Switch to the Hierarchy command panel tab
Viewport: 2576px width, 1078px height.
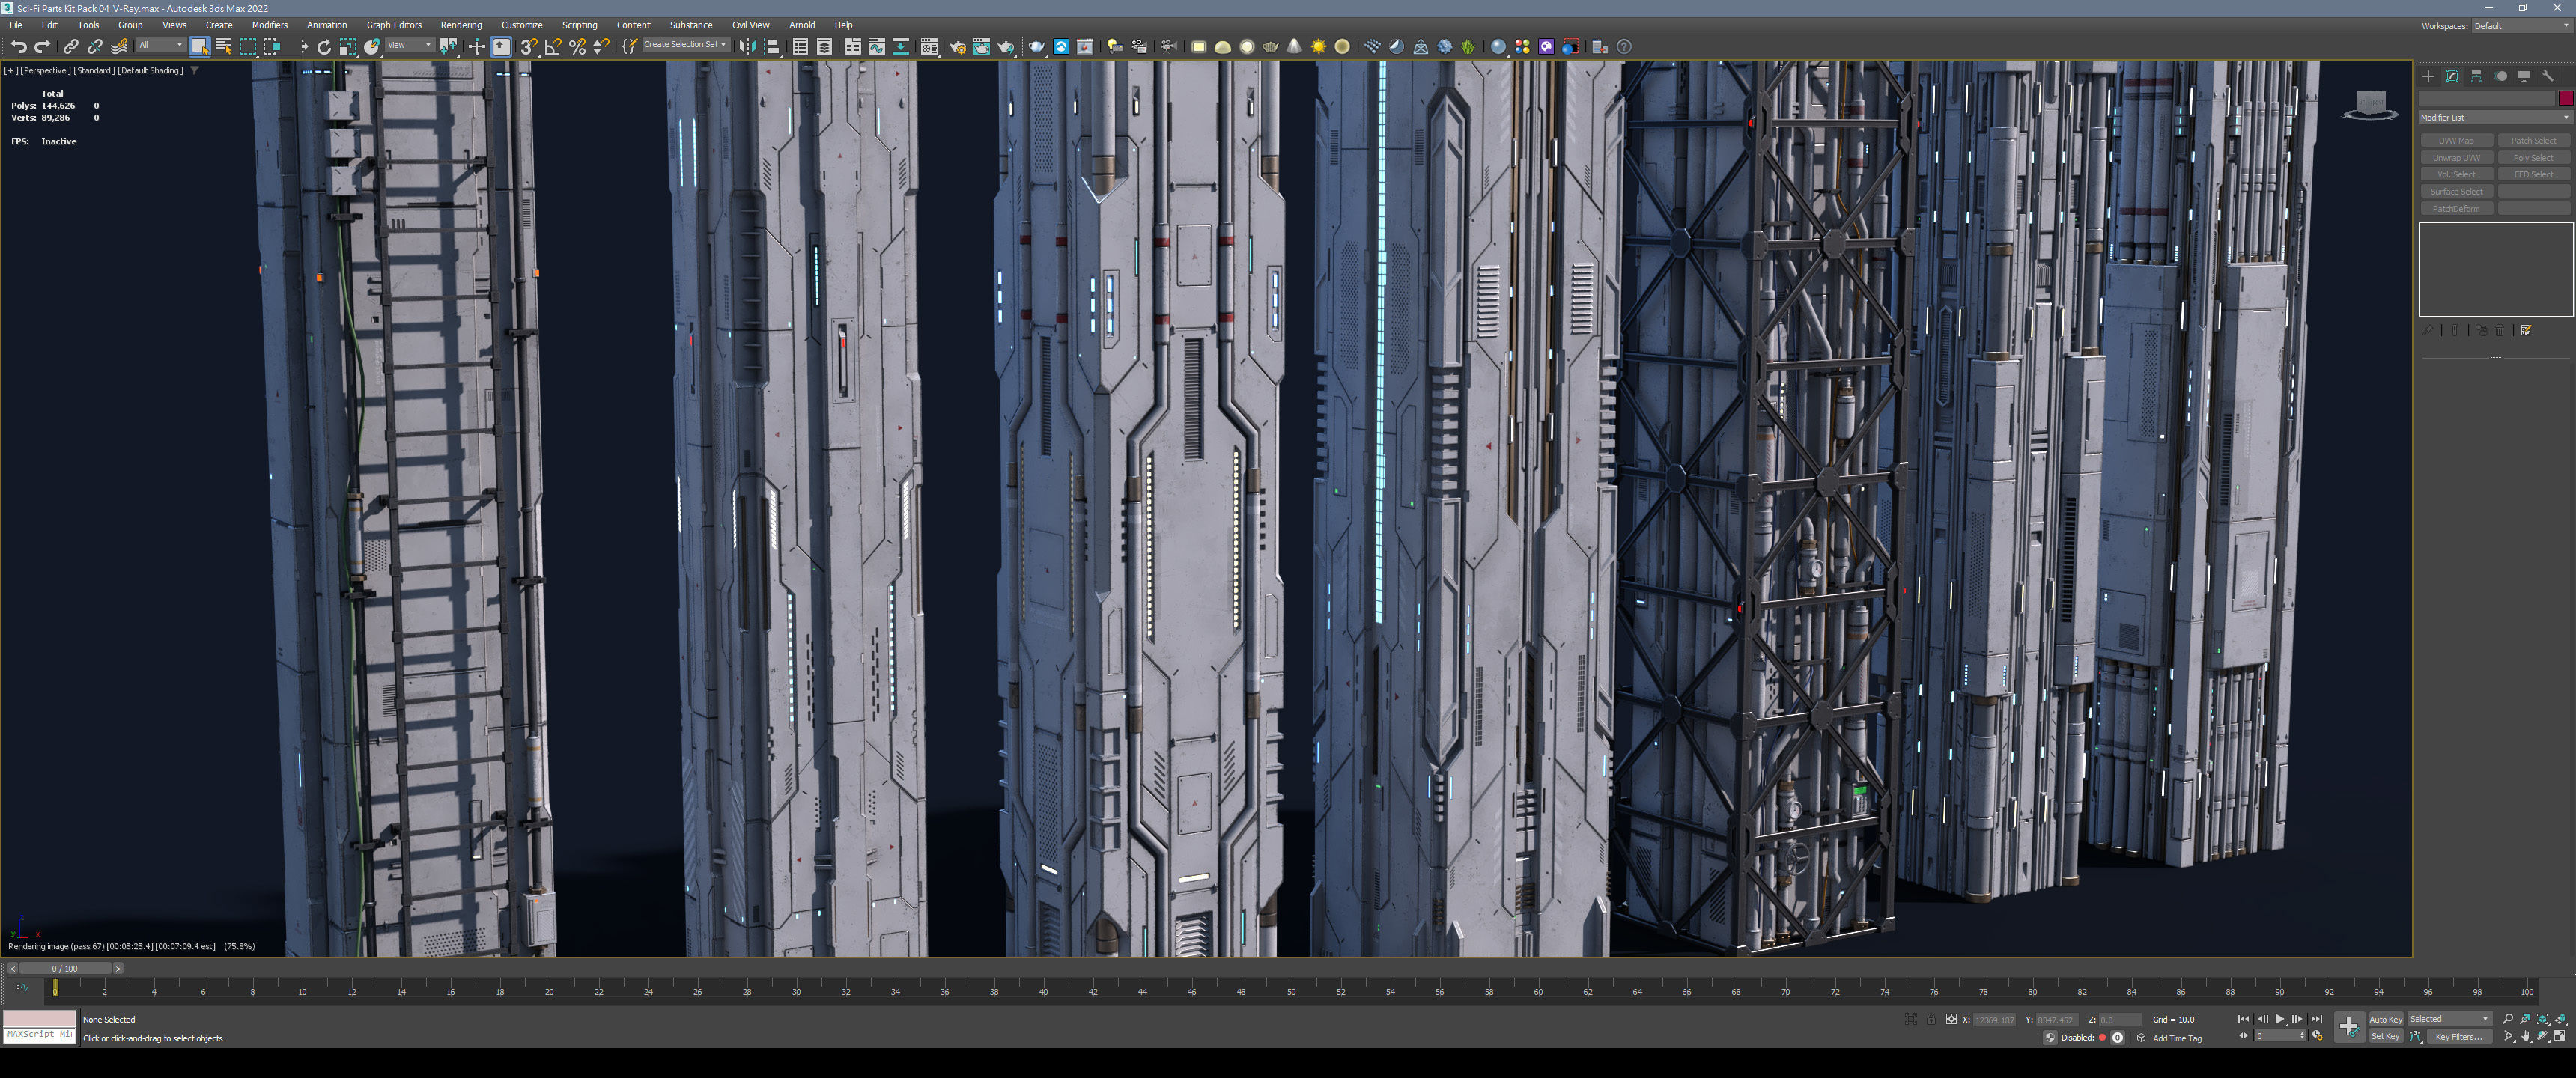click(2476, 76)
